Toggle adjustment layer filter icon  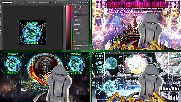click(82, 43)
